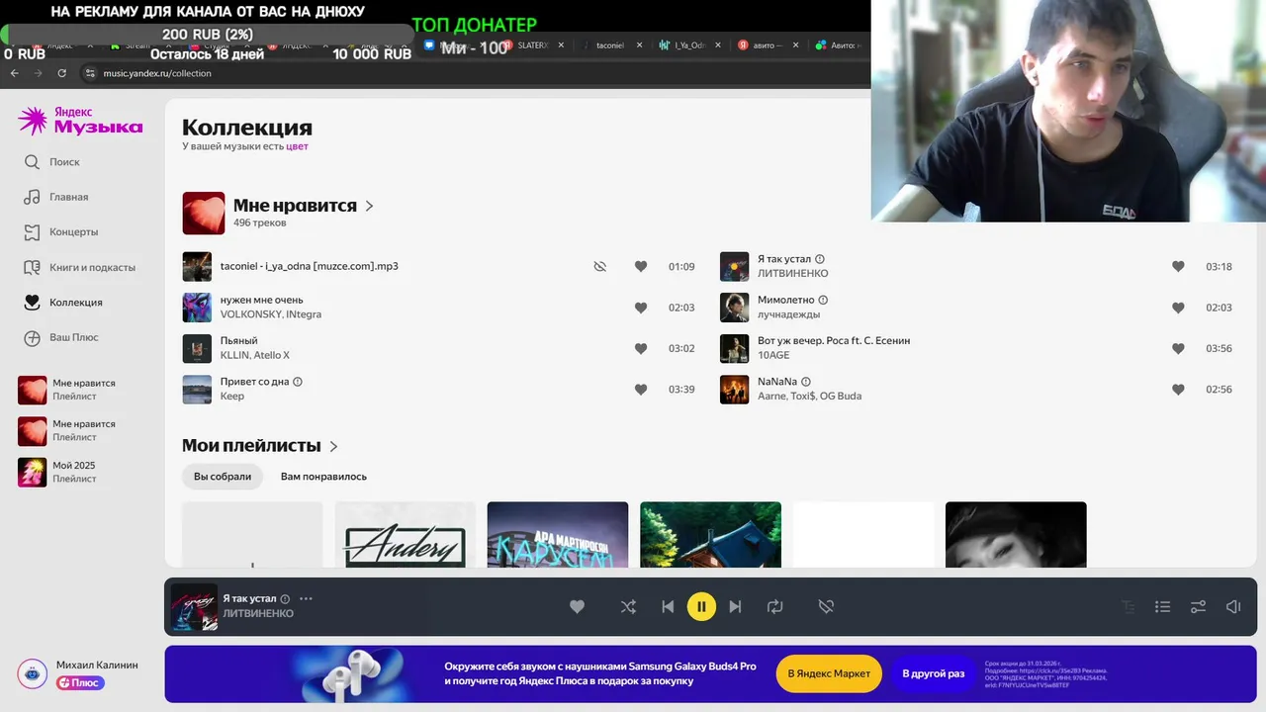The height and width of the screenshot is (712, 1266).
Task: Toggle heart on NaNaNa track
Action: pyautogui.click(x=1178, y=390)
